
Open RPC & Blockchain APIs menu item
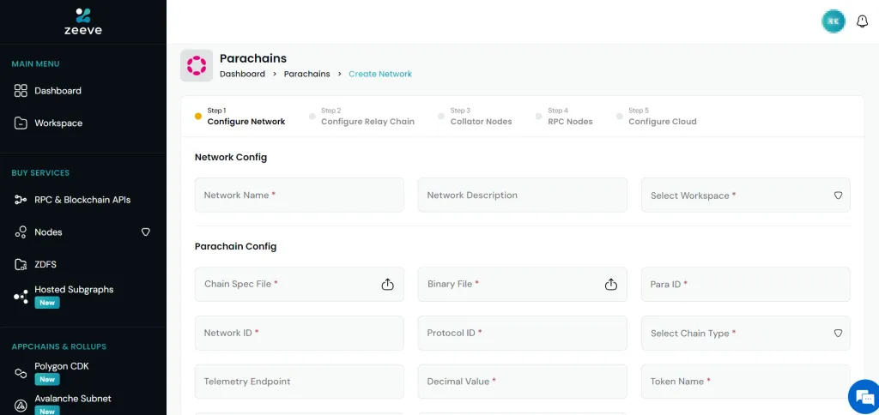(x=82, y=200)
